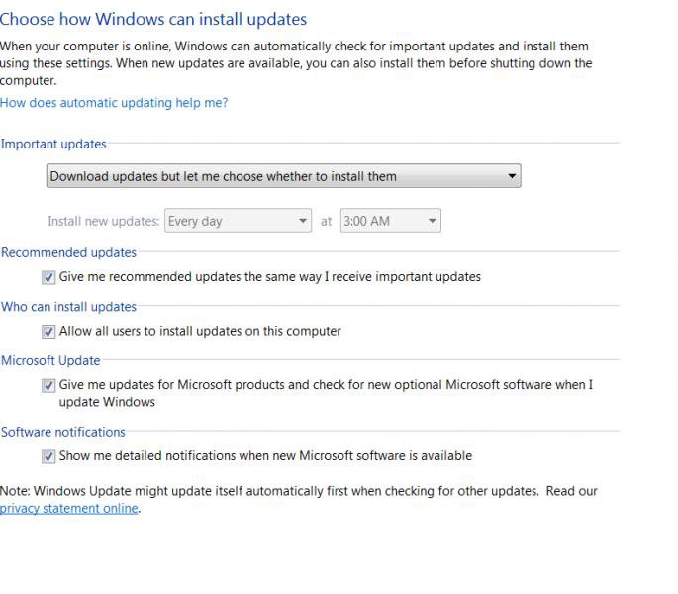The width and height of the screenshot is (678, 594).
Task: Click the 'Give me recommended updates' label text
Action: [270, 277]
